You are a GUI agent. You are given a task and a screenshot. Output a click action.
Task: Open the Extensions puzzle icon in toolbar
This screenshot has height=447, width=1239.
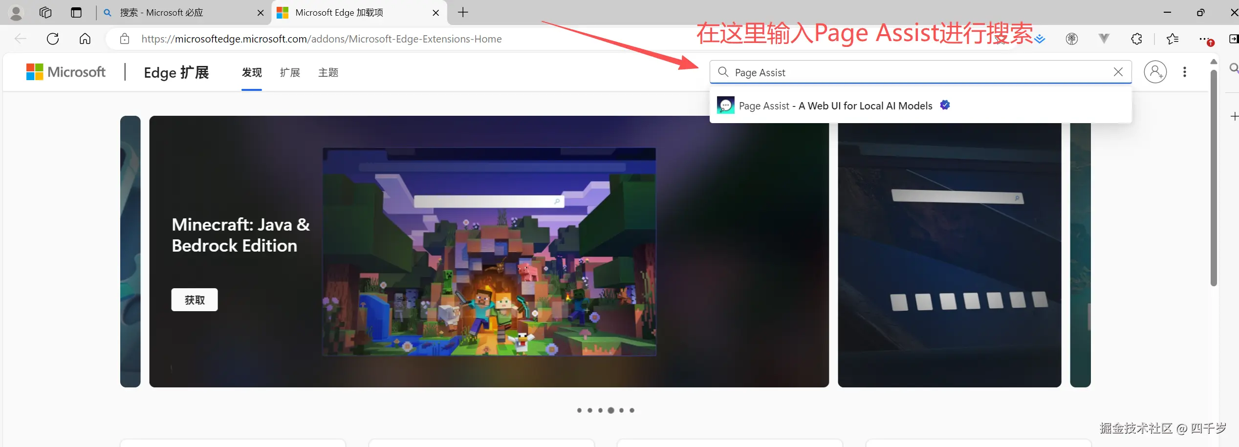coord(1136,39)
